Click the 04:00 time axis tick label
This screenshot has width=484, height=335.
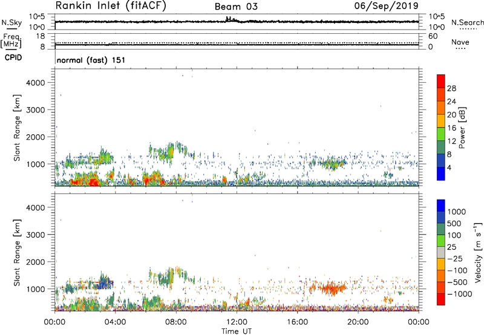pyautogui.click(x=115, y=322)
